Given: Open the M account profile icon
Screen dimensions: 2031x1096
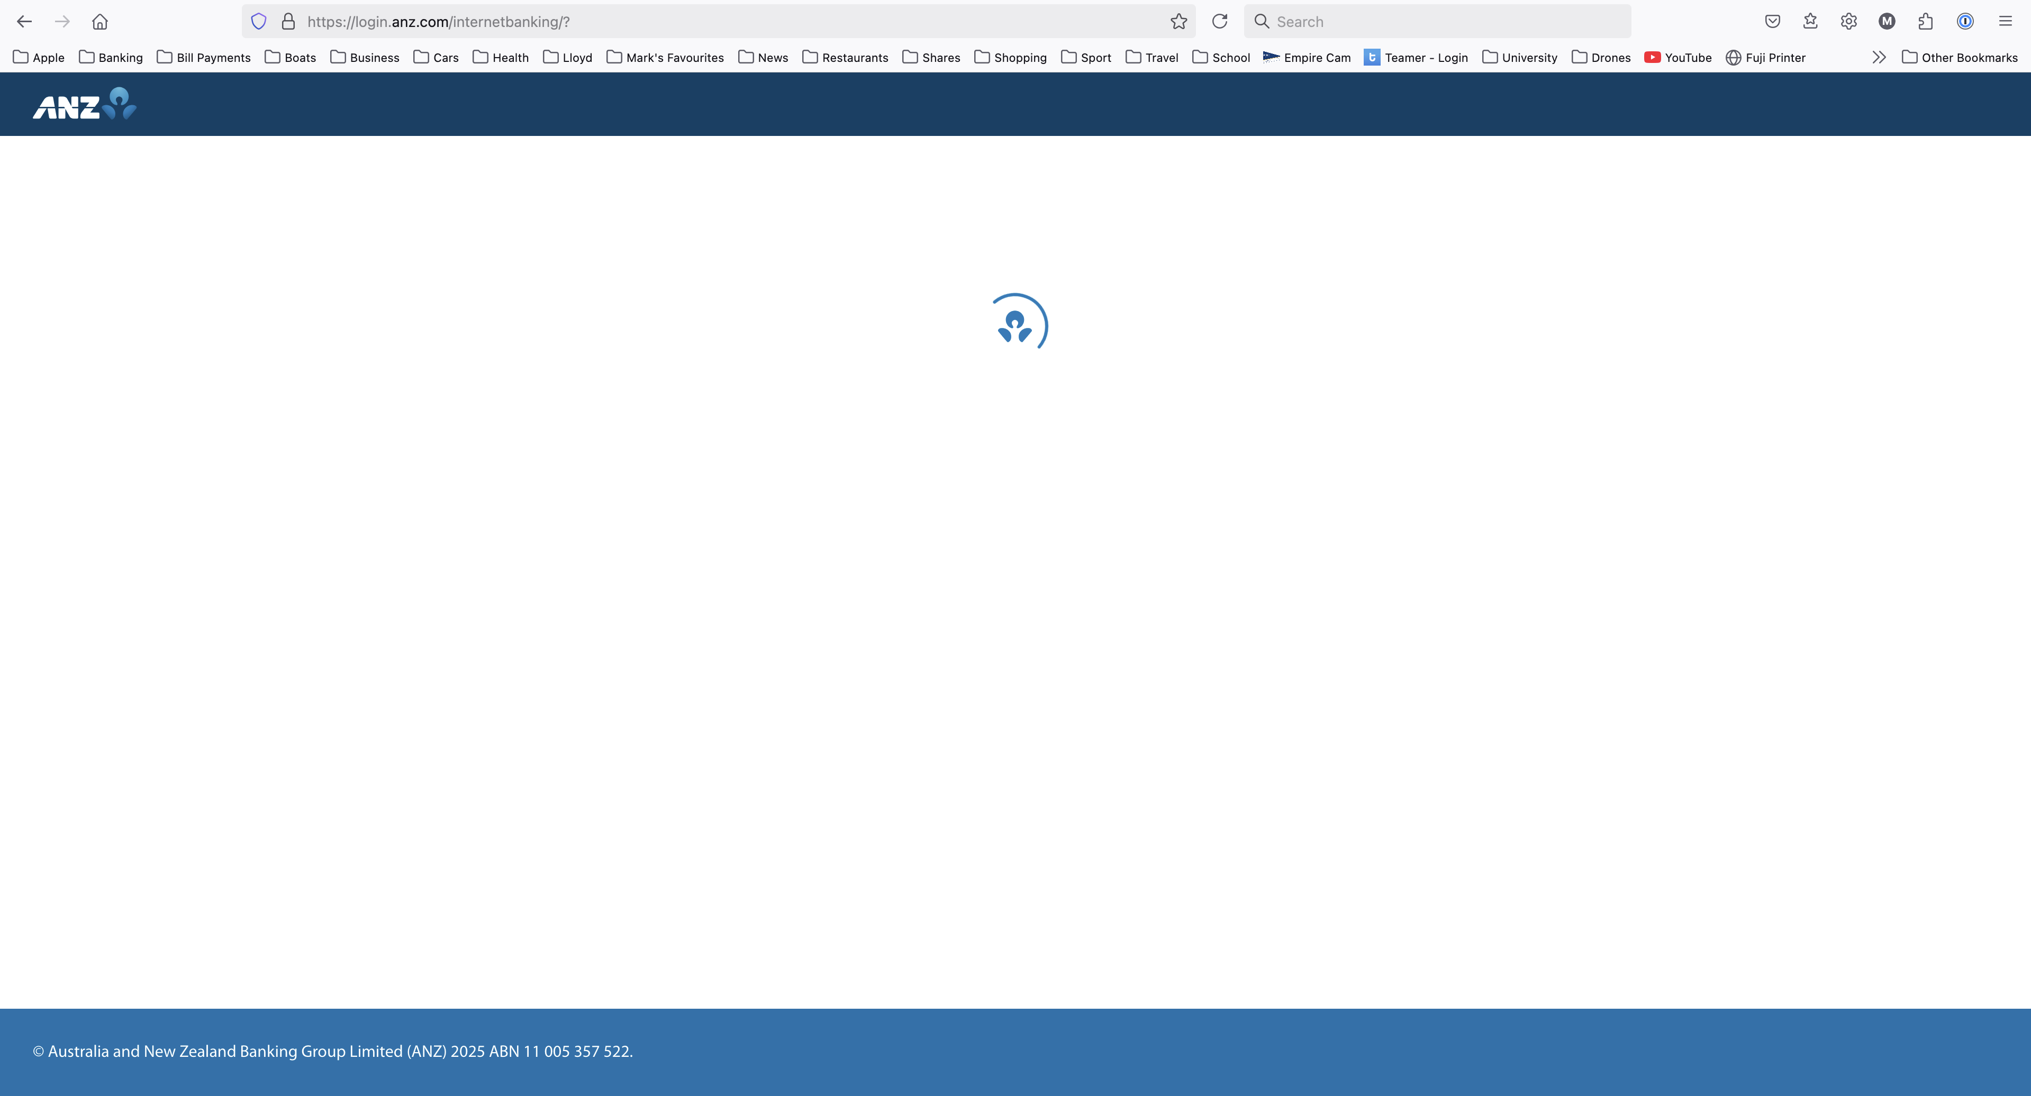Looking at the screenshot, I should (1887, 21).
